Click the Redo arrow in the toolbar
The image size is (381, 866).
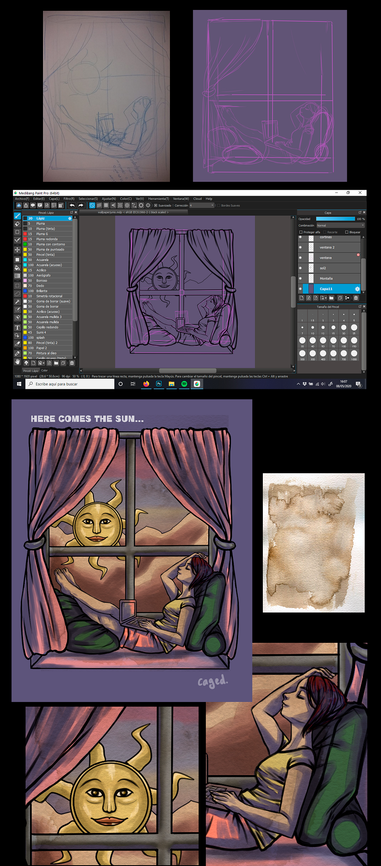click(x=81, y=205)
